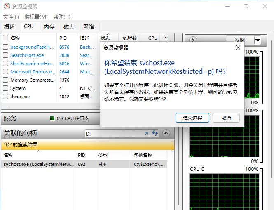The image size is (274, 210).
Task: Check the backgroundTaskHost process checkbox
Action: [x=6, y=47]
